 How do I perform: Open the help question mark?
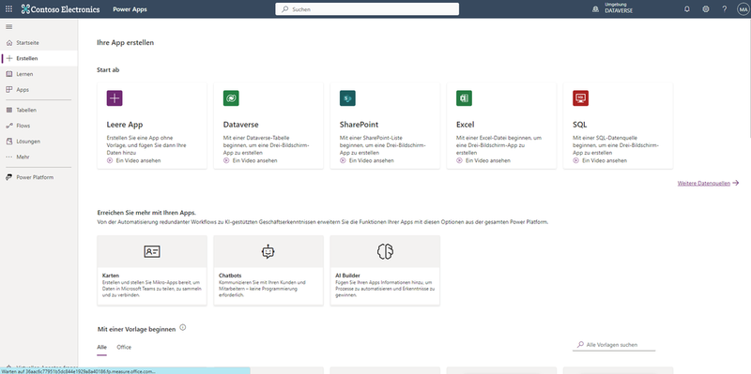724,9
